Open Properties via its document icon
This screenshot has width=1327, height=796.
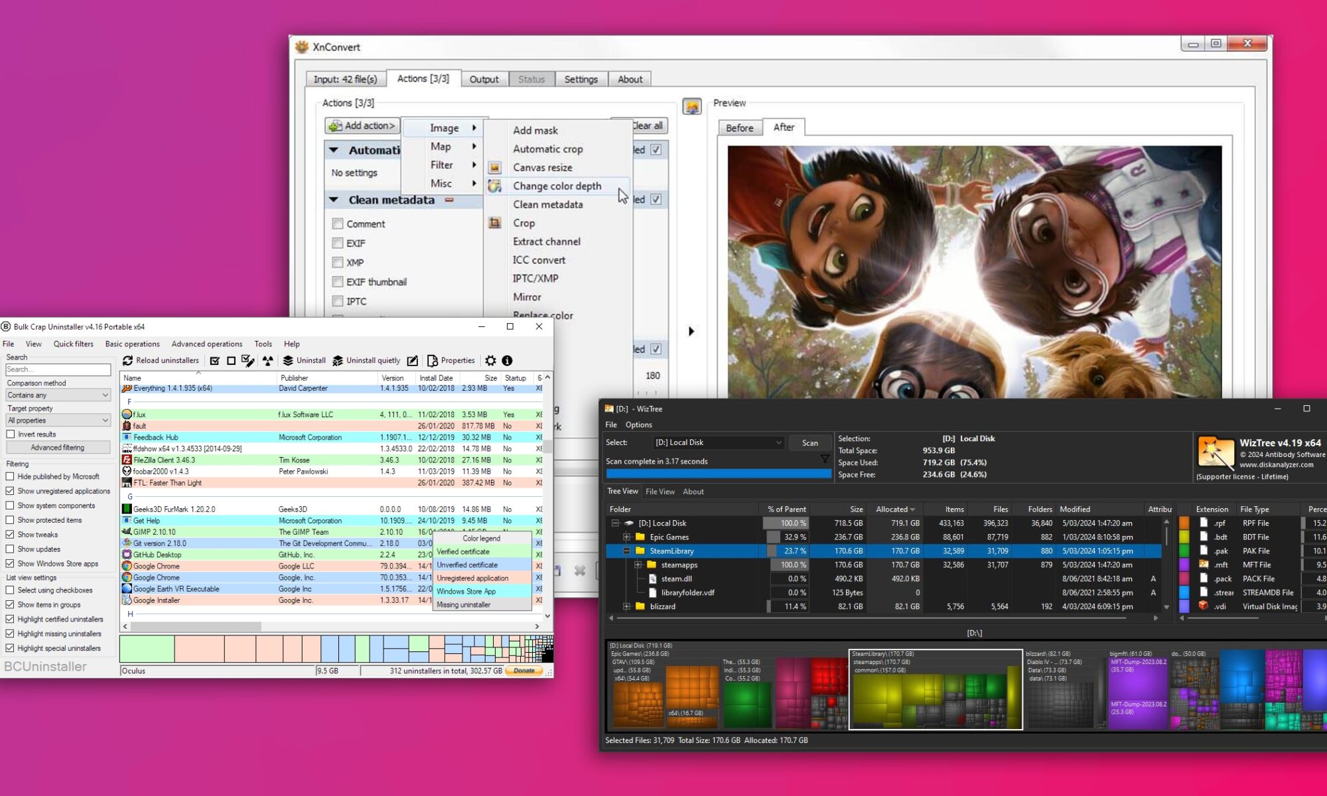click(x=432, y=361)
